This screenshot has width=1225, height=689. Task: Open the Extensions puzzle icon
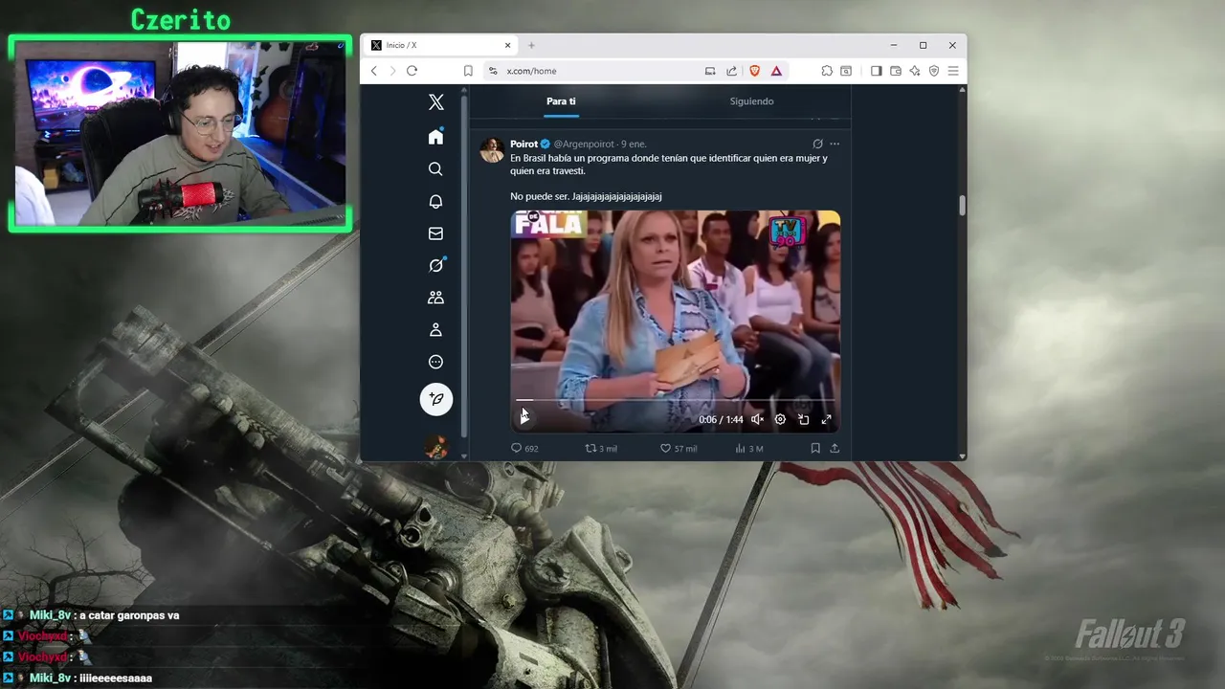pos(827,71)
